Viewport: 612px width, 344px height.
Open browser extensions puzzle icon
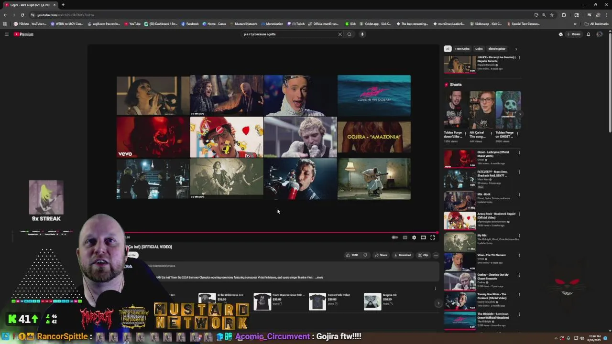pos(564,15)
